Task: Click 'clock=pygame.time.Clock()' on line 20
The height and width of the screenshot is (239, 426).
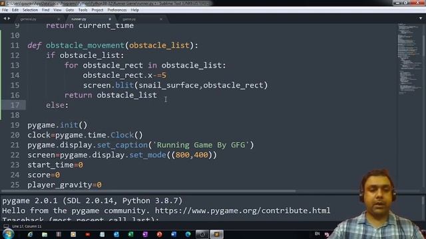Action: pos(85,135)
